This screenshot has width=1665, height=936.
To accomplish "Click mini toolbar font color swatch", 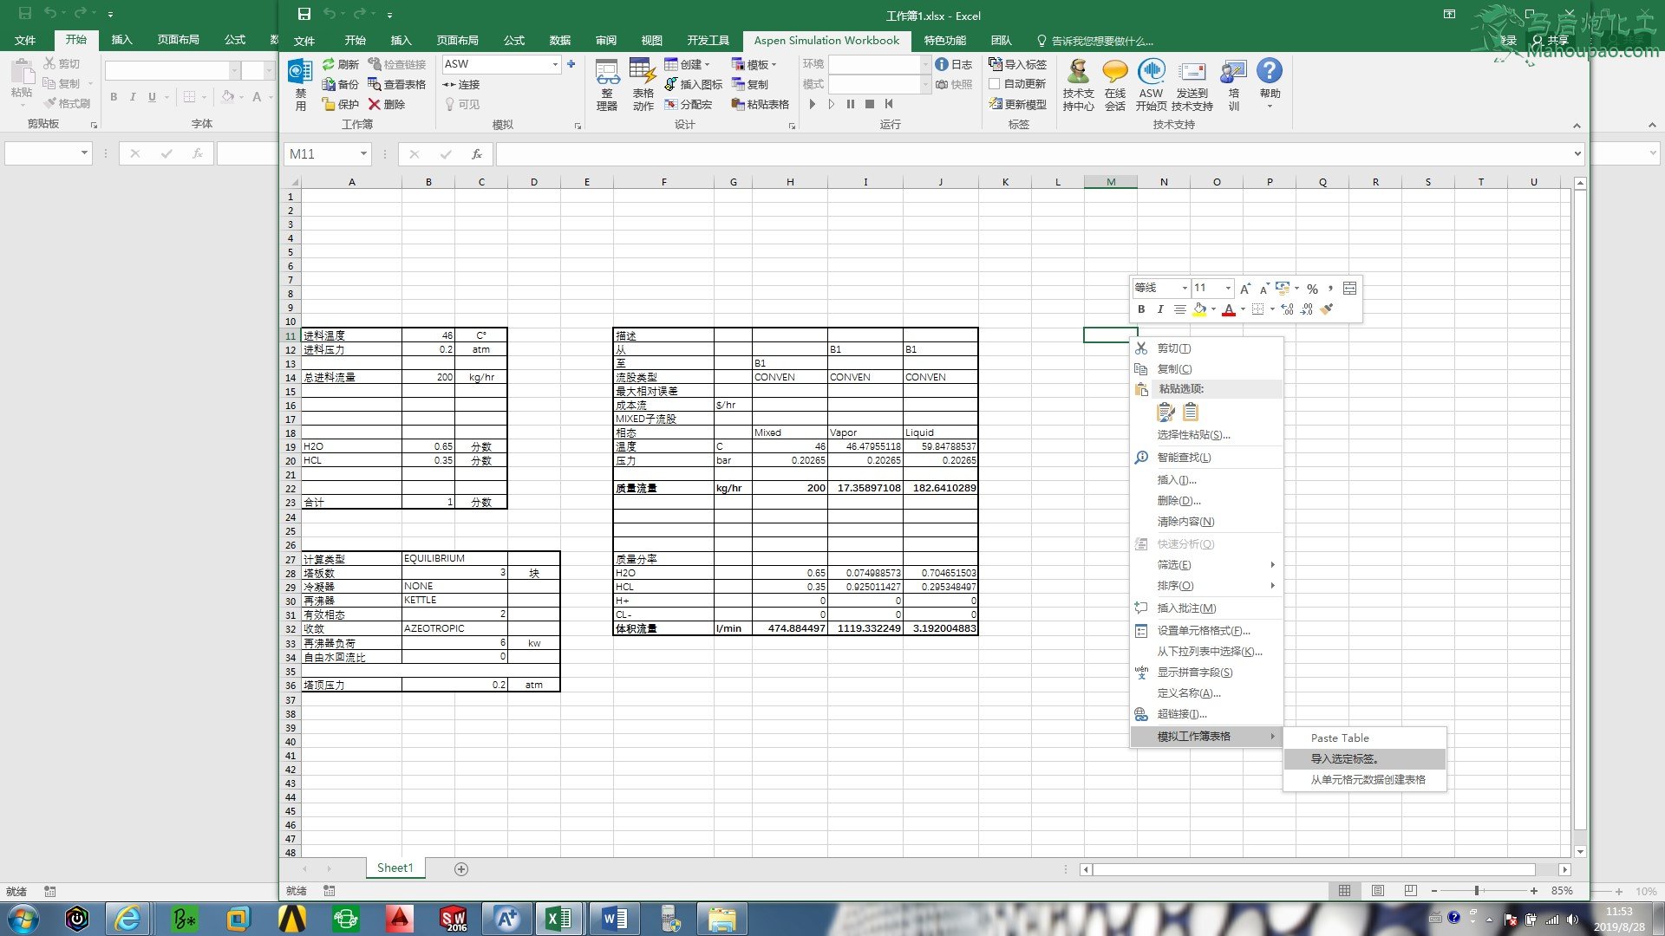I will pos(1228,309).
